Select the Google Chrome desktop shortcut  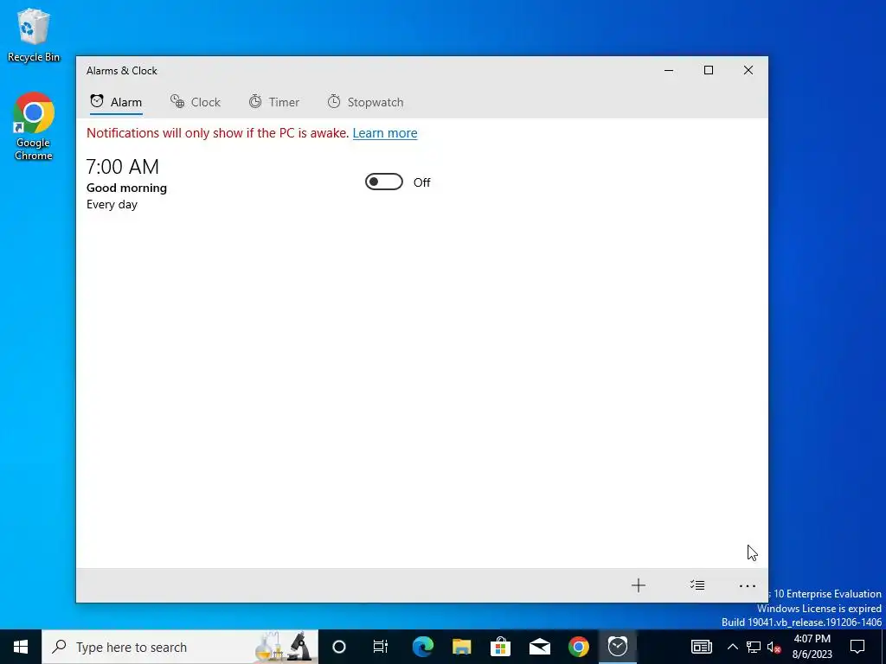(34, 126)
